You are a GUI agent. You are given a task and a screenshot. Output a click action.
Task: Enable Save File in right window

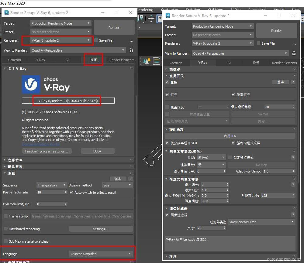[258, 43]
